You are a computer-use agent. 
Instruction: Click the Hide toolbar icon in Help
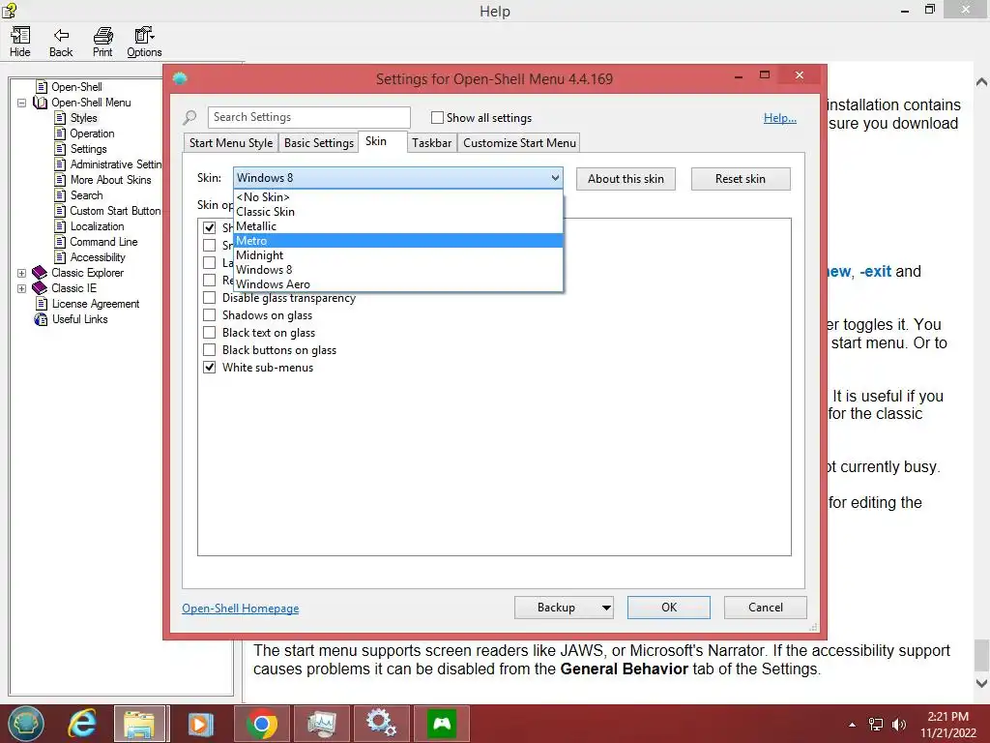(x=20, y=36)
